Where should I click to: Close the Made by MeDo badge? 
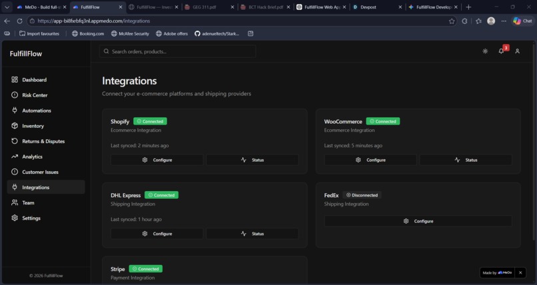(x=520, y=273)
